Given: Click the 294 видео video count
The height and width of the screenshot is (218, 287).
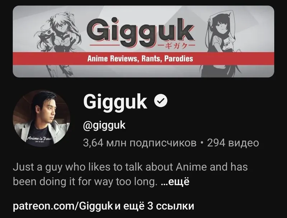Looking at the screenshot, I should click(233, 143).
